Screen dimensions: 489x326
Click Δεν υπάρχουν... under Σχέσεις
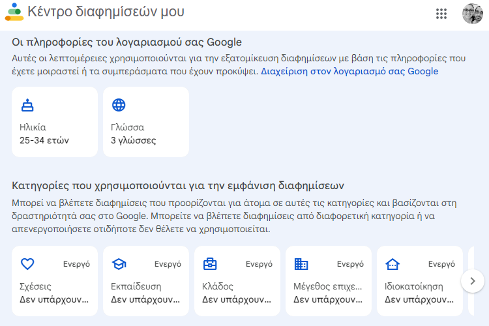pyautogui.click(x=54, y=300)
